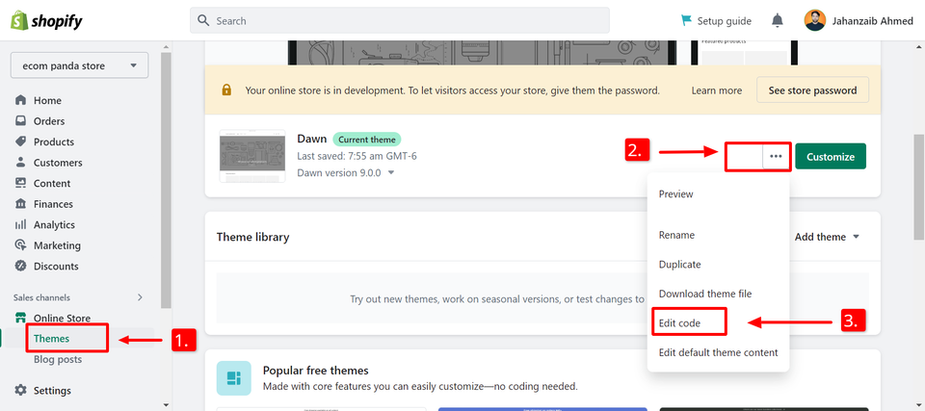This screenshot has width=925, height=411.
Task: Select Rename from theme menu
Action: pyautogui.click(x=676, y=235)
